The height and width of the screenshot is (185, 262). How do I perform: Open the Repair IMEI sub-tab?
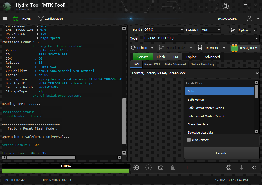click(152, 64)
